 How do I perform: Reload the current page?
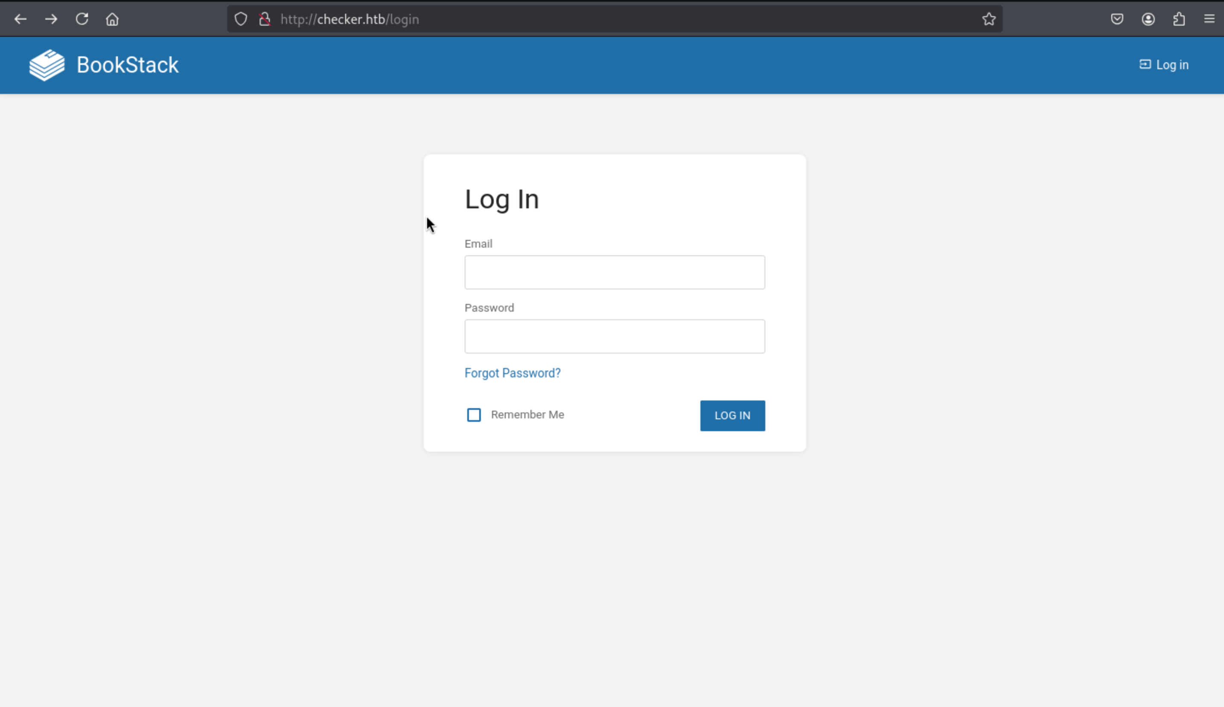(x=82, y=19)
